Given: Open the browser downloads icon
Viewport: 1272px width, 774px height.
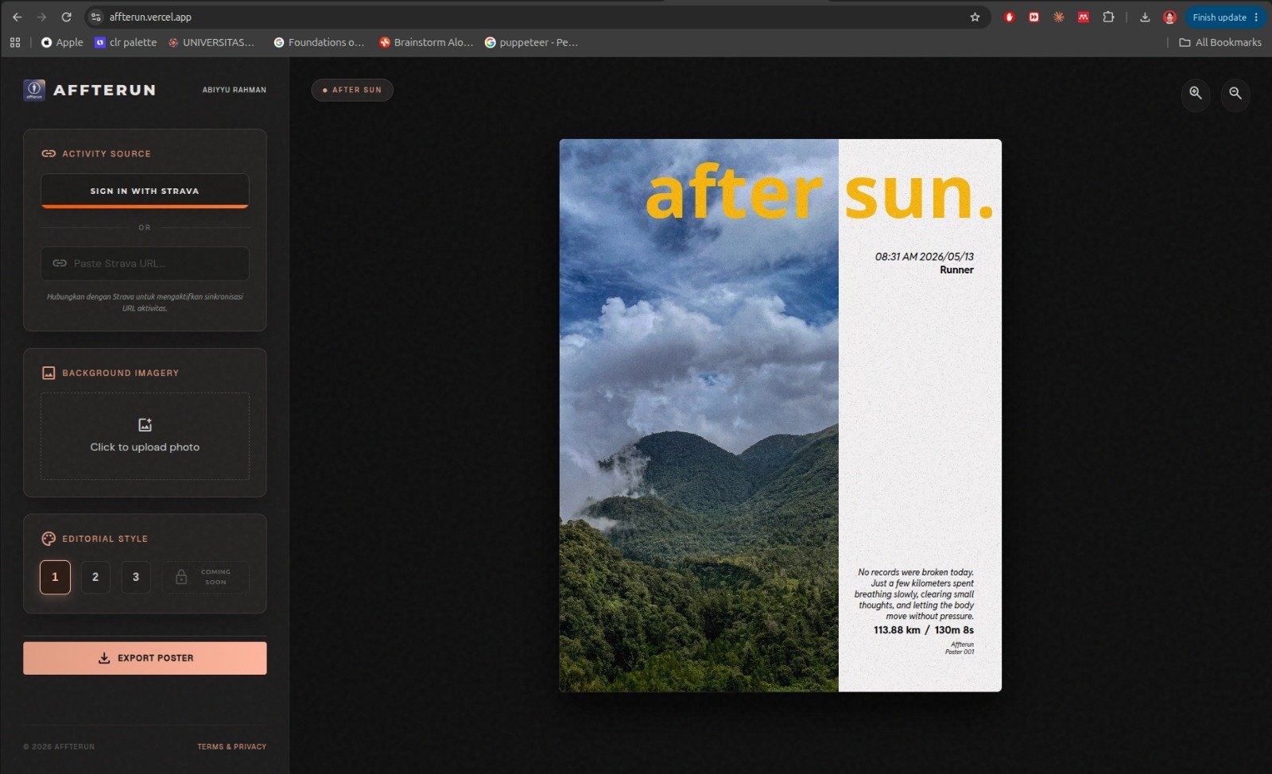Looking at the screenshot, I should [1145, 17].
